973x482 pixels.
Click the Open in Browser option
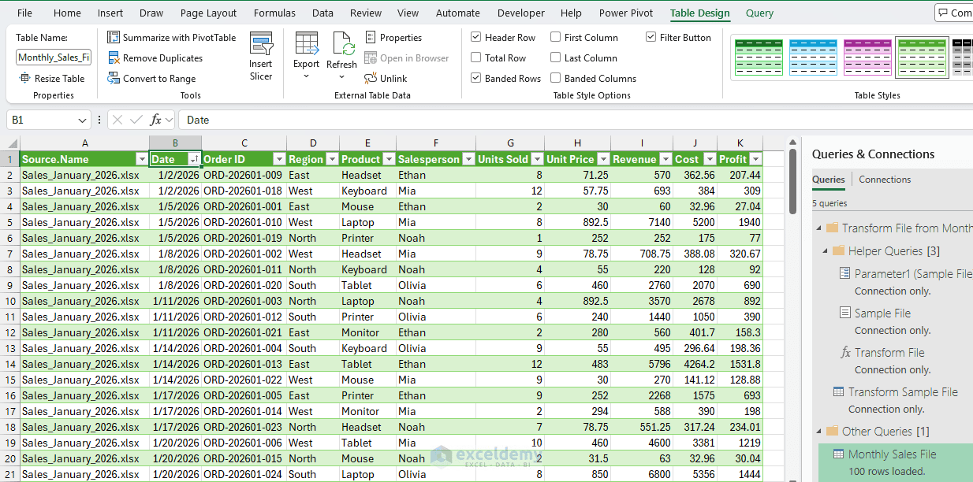[406, 57]
